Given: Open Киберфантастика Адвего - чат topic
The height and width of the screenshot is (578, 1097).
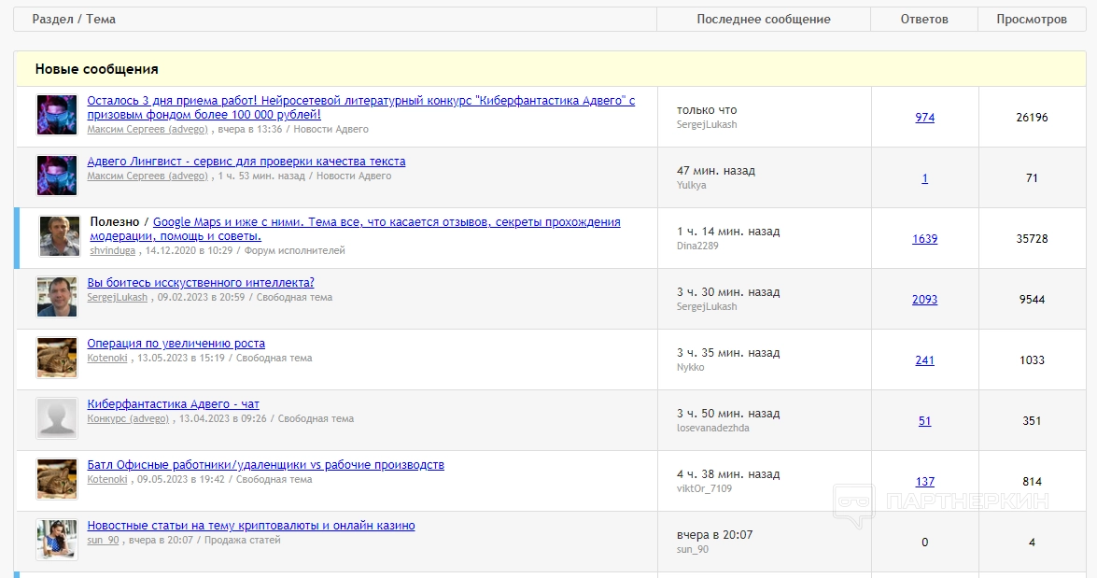Looking at the screenshot, I should 173,404.
